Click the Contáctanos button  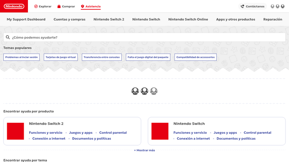pyautogui.click(x=253, y=6)
